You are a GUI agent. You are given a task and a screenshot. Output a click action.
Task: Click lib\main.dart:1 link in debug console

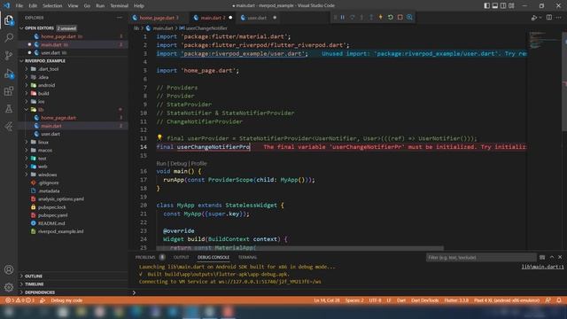tap(542, 267)
